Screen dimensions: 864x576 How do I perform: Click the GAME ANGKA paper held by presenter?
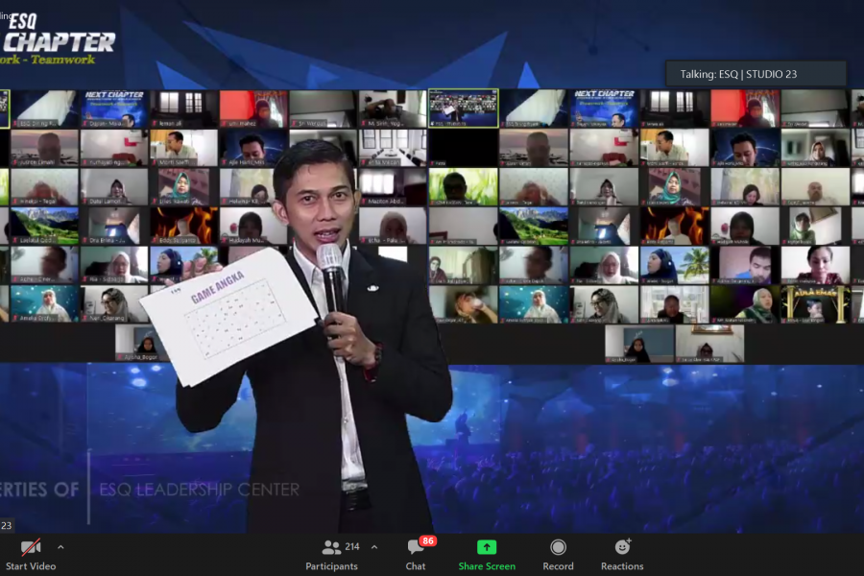[228, 317]
